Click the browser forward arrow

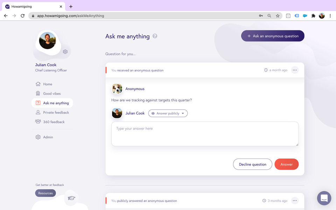(14, 16)
